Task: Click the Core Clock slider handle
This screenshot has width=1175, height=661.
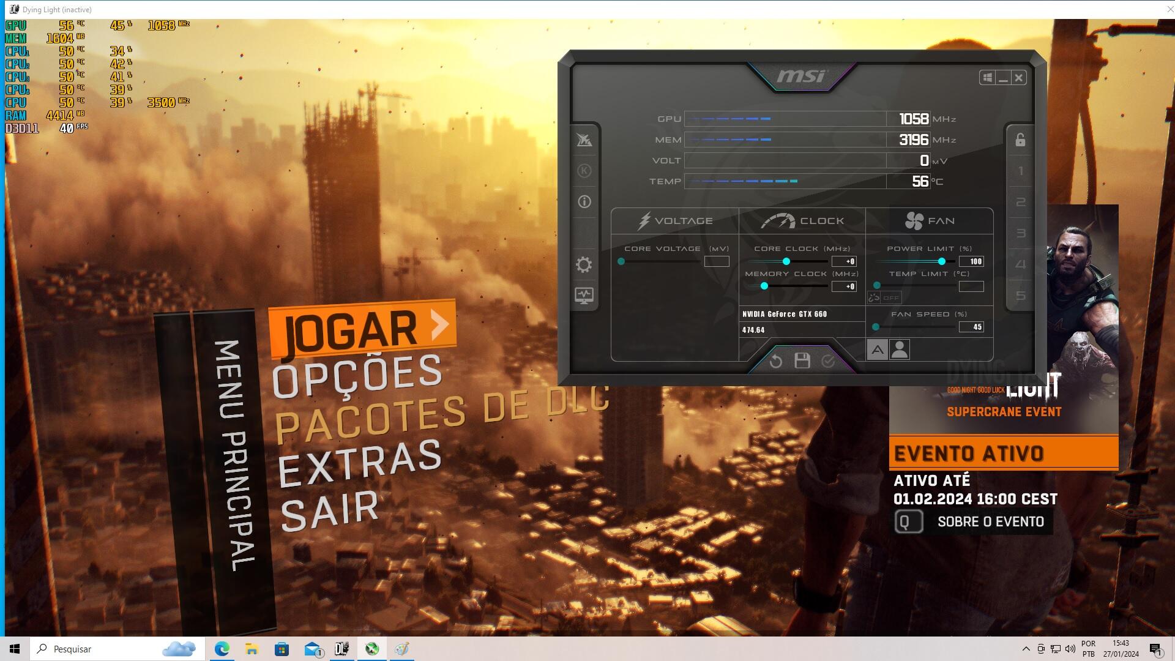Action: [786, 261]
